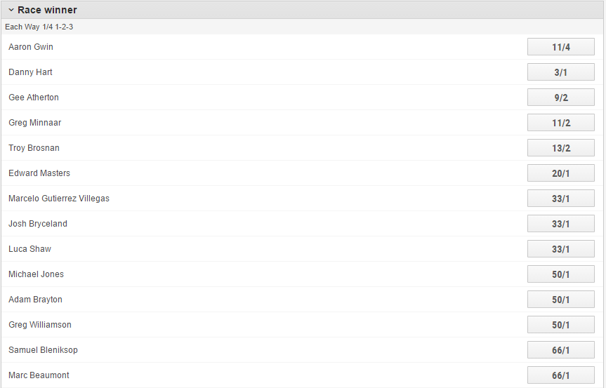
Task: Bet on Danny Hart at 3/1
Action: tap(560, 72)
